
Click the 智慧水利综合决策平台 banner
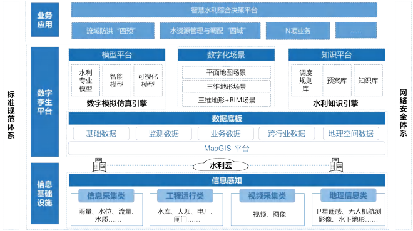tap(224, 10)
